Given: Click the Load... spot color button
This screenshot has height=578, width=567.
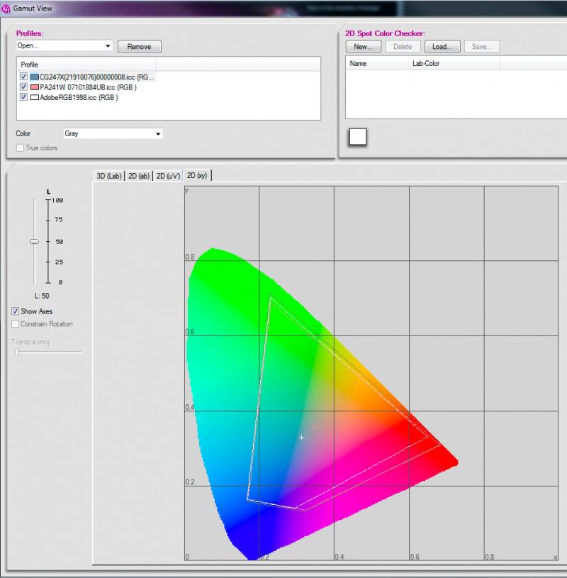Looking at the screenshot, I should click(x=442, y=46).
